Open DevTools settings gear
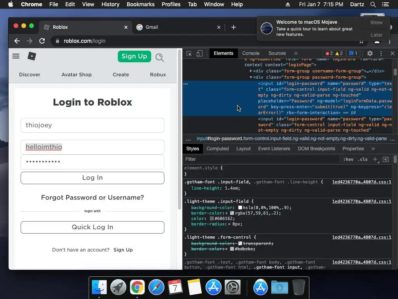Screen dimensions: 398x299 (370, 53)
